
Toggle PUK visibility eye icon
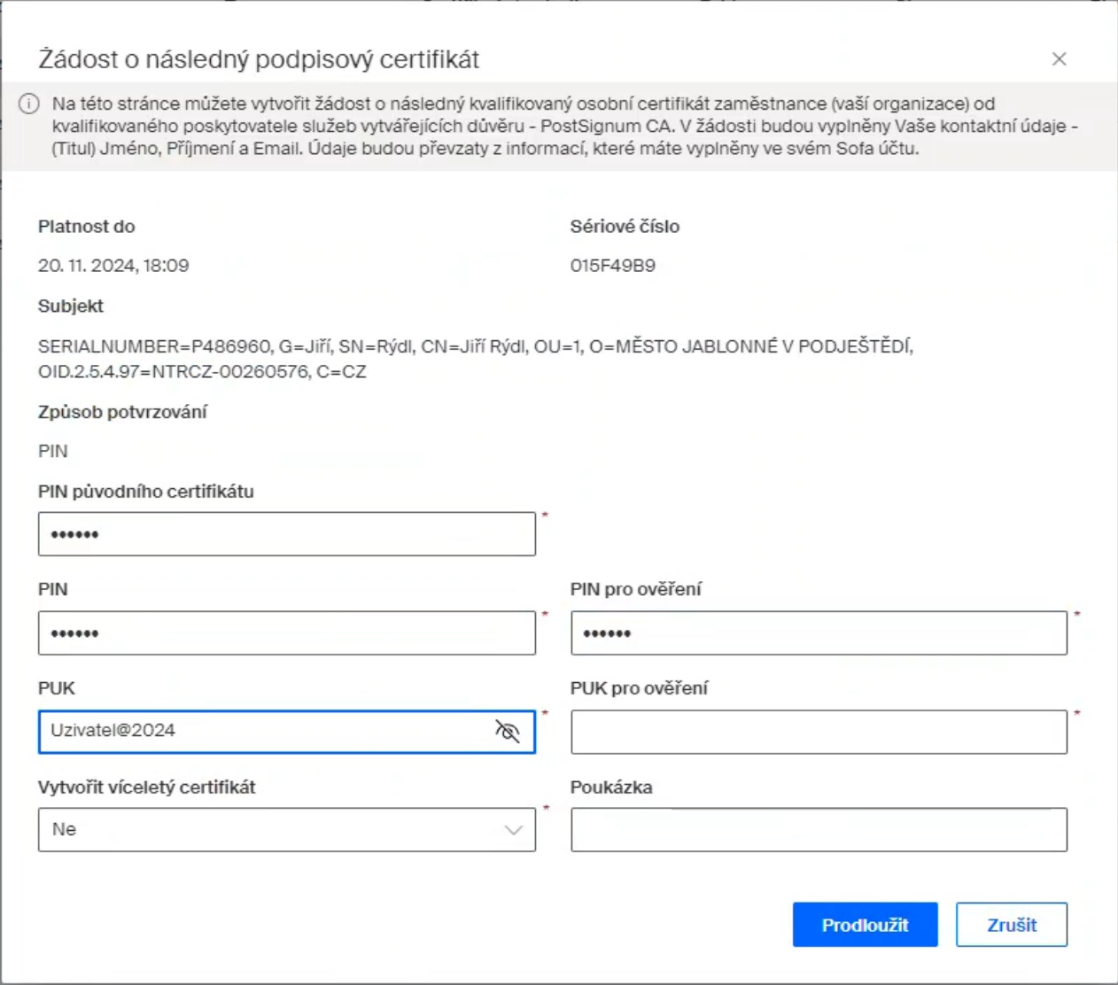click(x=507, y=732)
